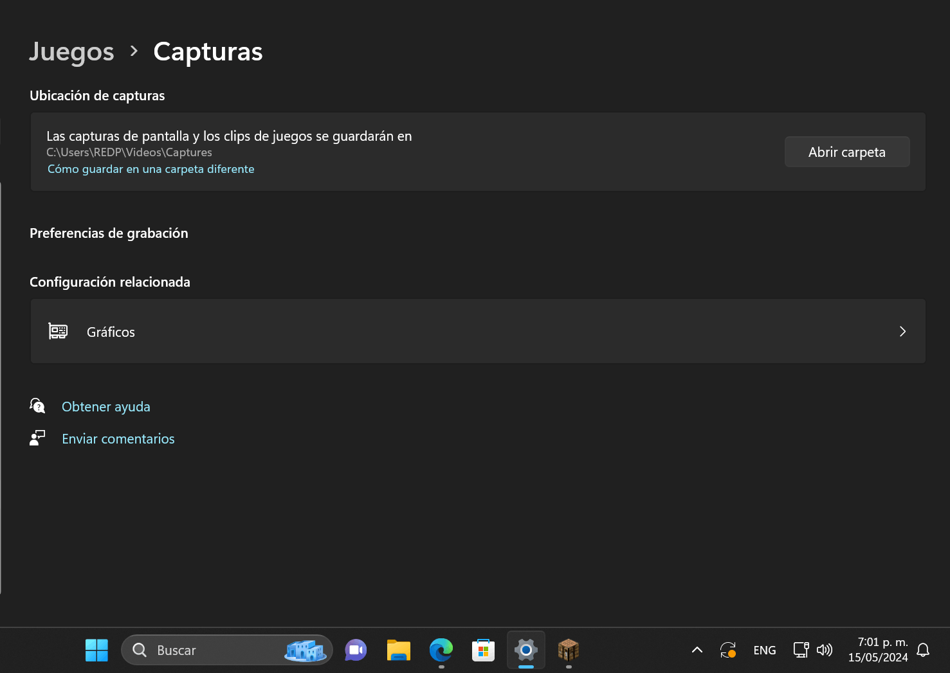
Task: Open the notifications bell
Action: [924, 650]
